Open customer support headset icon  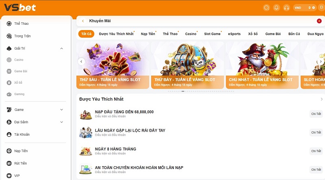(286, 8)
